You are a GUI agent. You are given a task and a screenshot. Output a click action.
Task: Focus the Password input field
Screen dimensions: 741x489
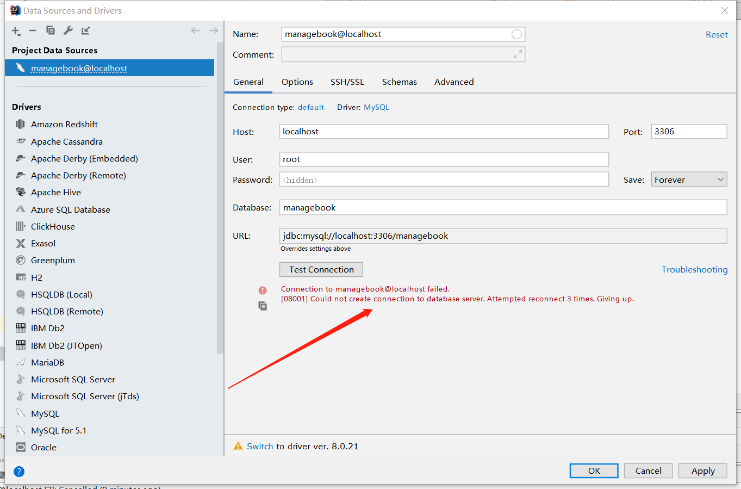coord(444,179)
